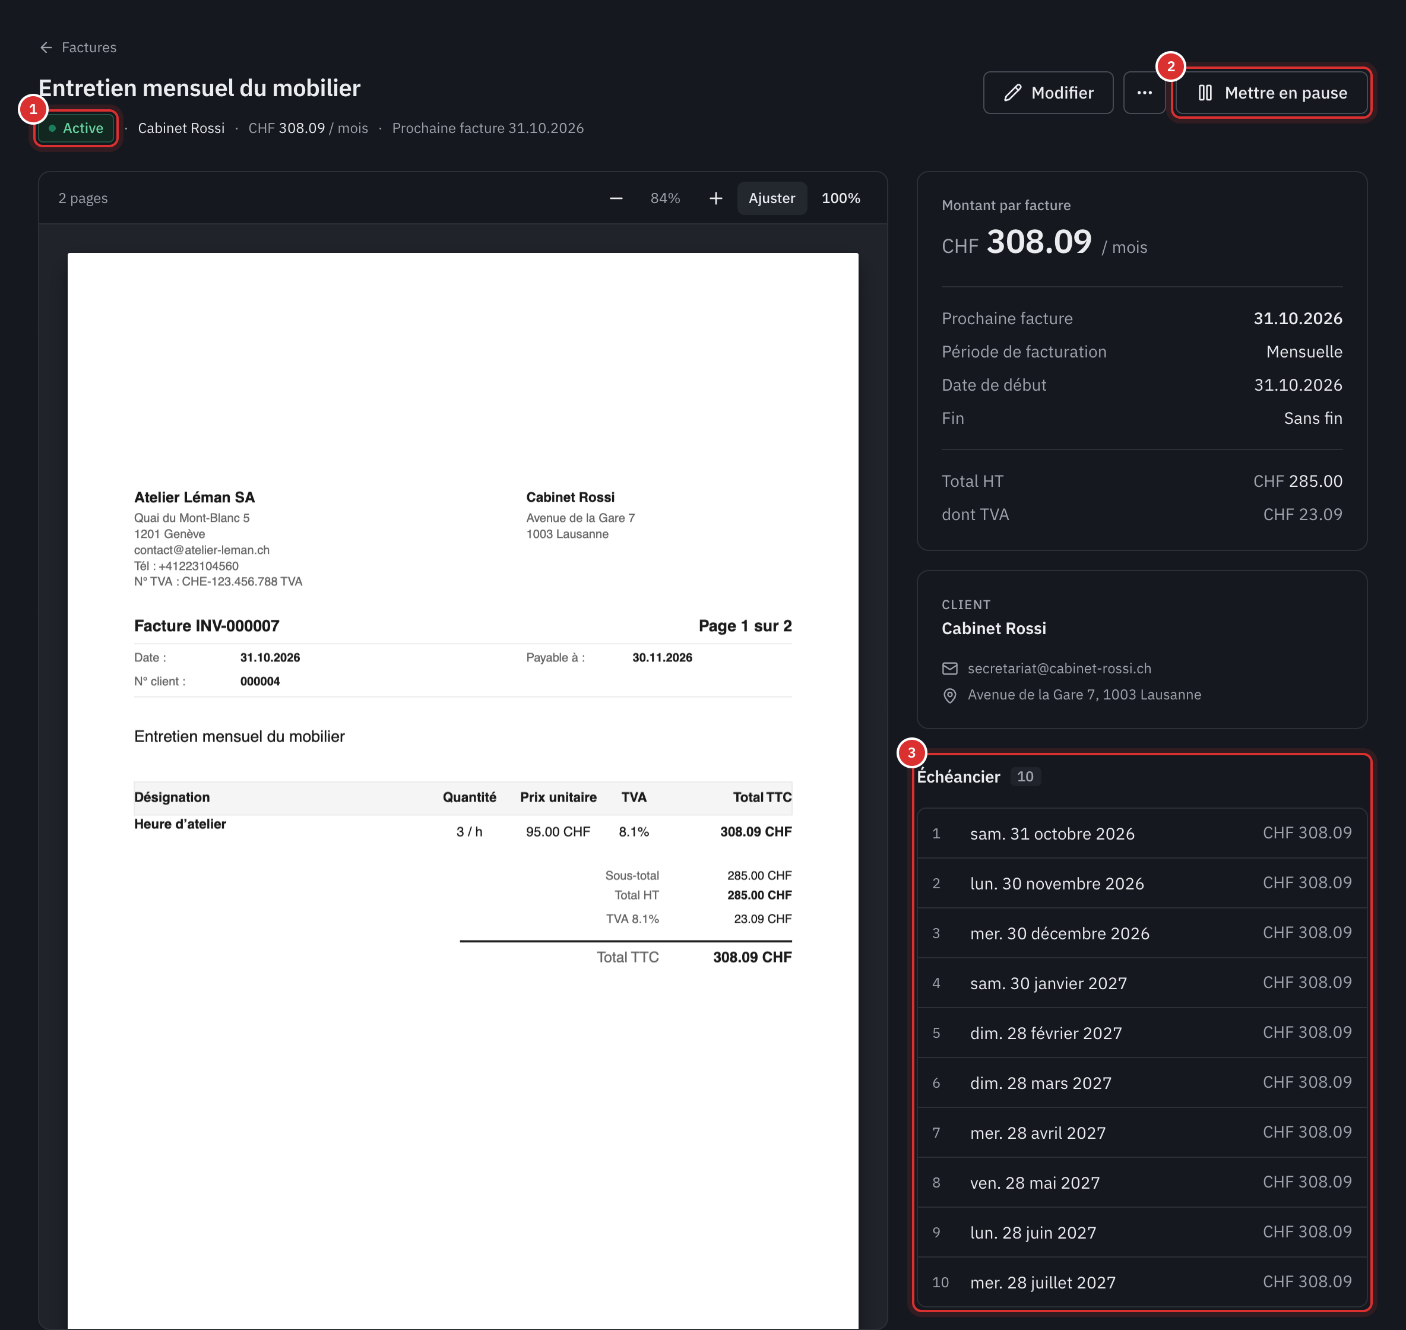Click the location pin icon beside address
Viewport: 1406px width, 1330px height.
[949, 695]
